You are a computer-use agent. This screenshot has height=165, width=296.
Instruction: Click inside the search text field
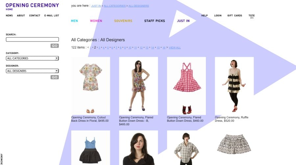coord(32,39)
